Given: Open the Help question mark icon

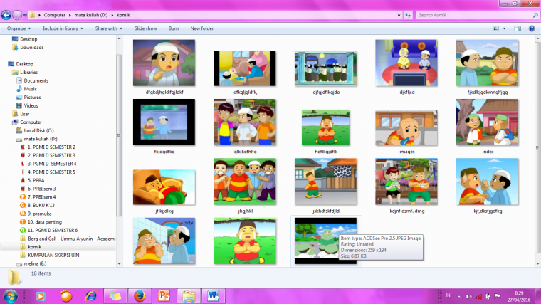Looking at the screenshot, I should [x=532, y=28].
